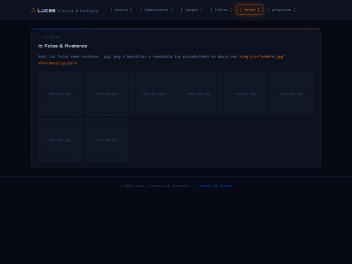Open the foto_03.jpg placeholder
Image resolution: width=352 pixels, height=264 pixels.
click(x=153, y=94)
